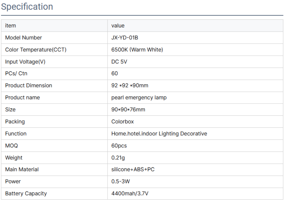Select the 60pcs MOQ value
The height and width of the screenshot is (203, 286).
pyautogui.click(x=119, y=145)
